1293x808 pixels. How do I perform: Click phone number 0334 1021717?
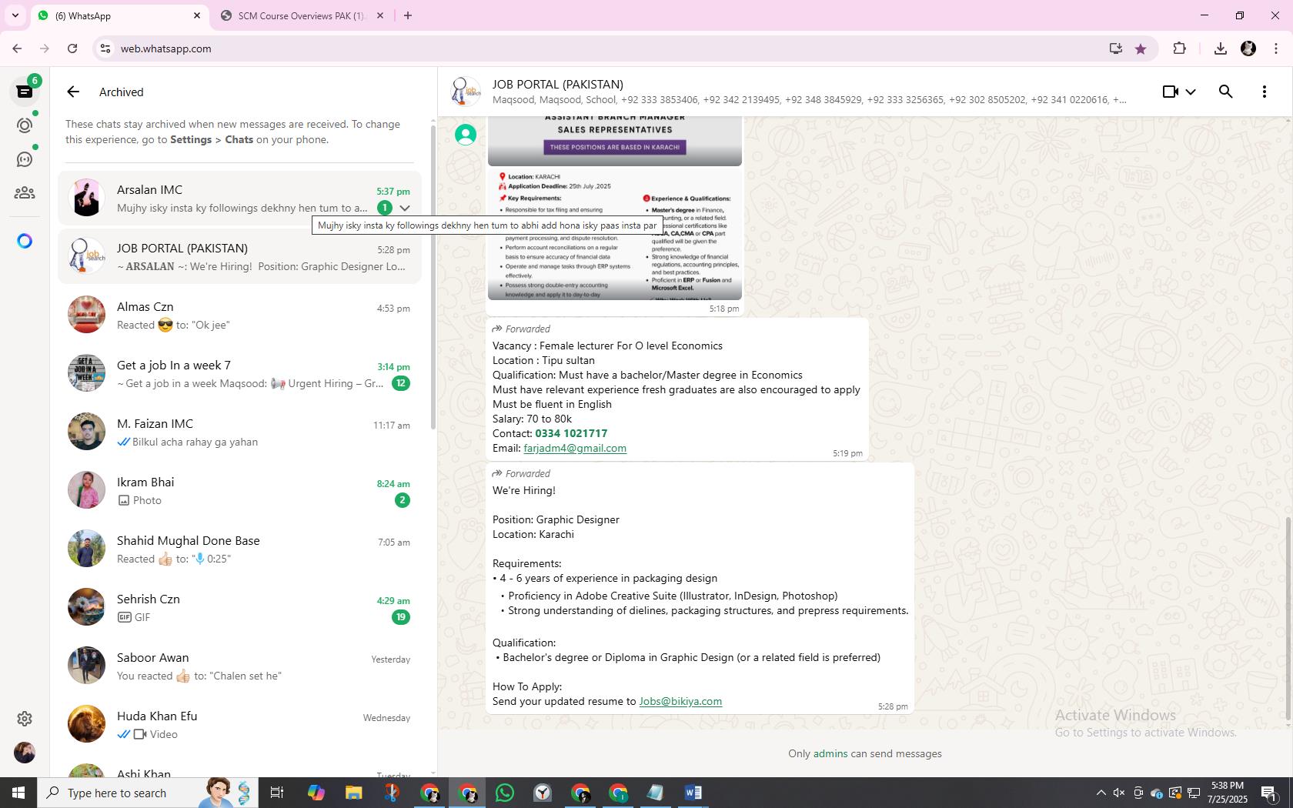point(571,433)
